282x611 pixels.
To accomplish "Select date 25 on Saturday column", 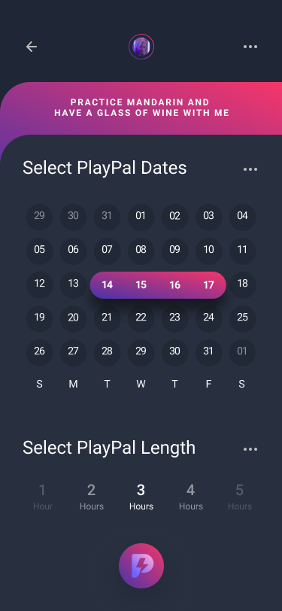I will pos(243,318).
